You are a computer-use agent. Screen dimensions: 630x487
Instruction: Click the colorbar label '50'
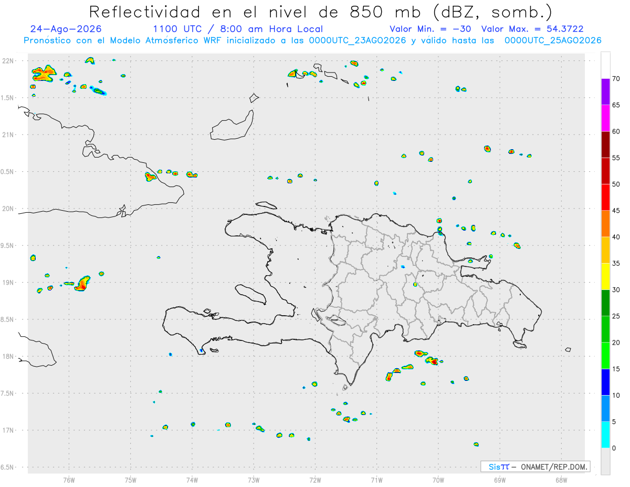click(616, 184)
